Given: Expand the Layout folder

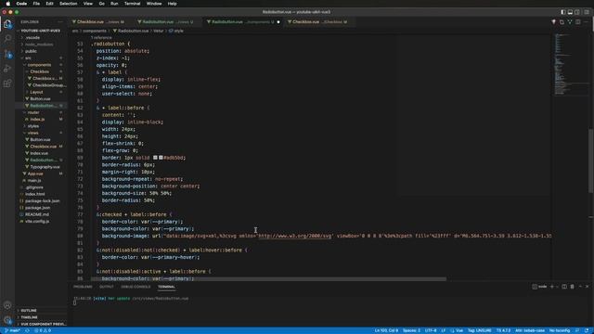Looking at the screenshot, I should 36,92.
